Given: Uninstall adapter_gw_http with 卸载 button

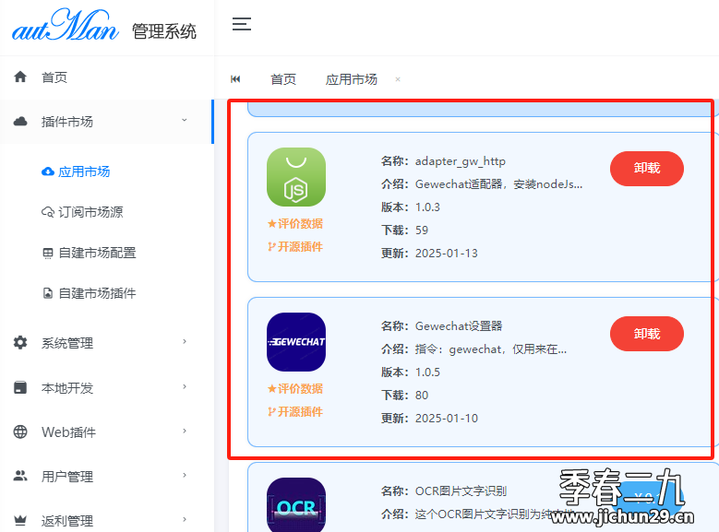Looking at the screenshot, I should [x=647, y=169].
